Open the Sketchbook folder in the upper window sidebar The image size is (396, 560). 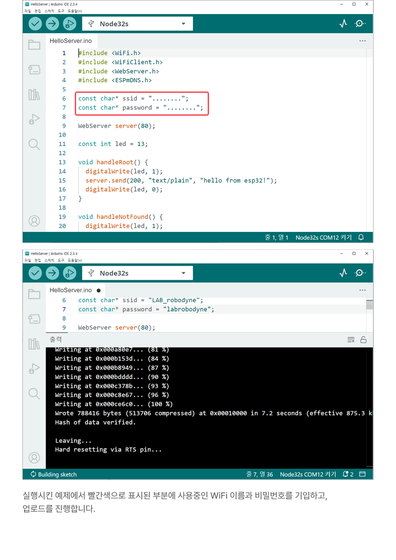click(34, 44)
